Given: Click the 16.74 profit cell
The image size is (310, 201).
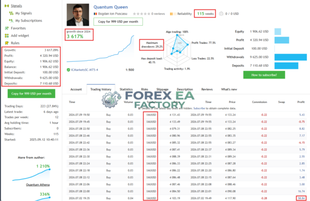Looking at the screenshot, I should click(301, 191).
